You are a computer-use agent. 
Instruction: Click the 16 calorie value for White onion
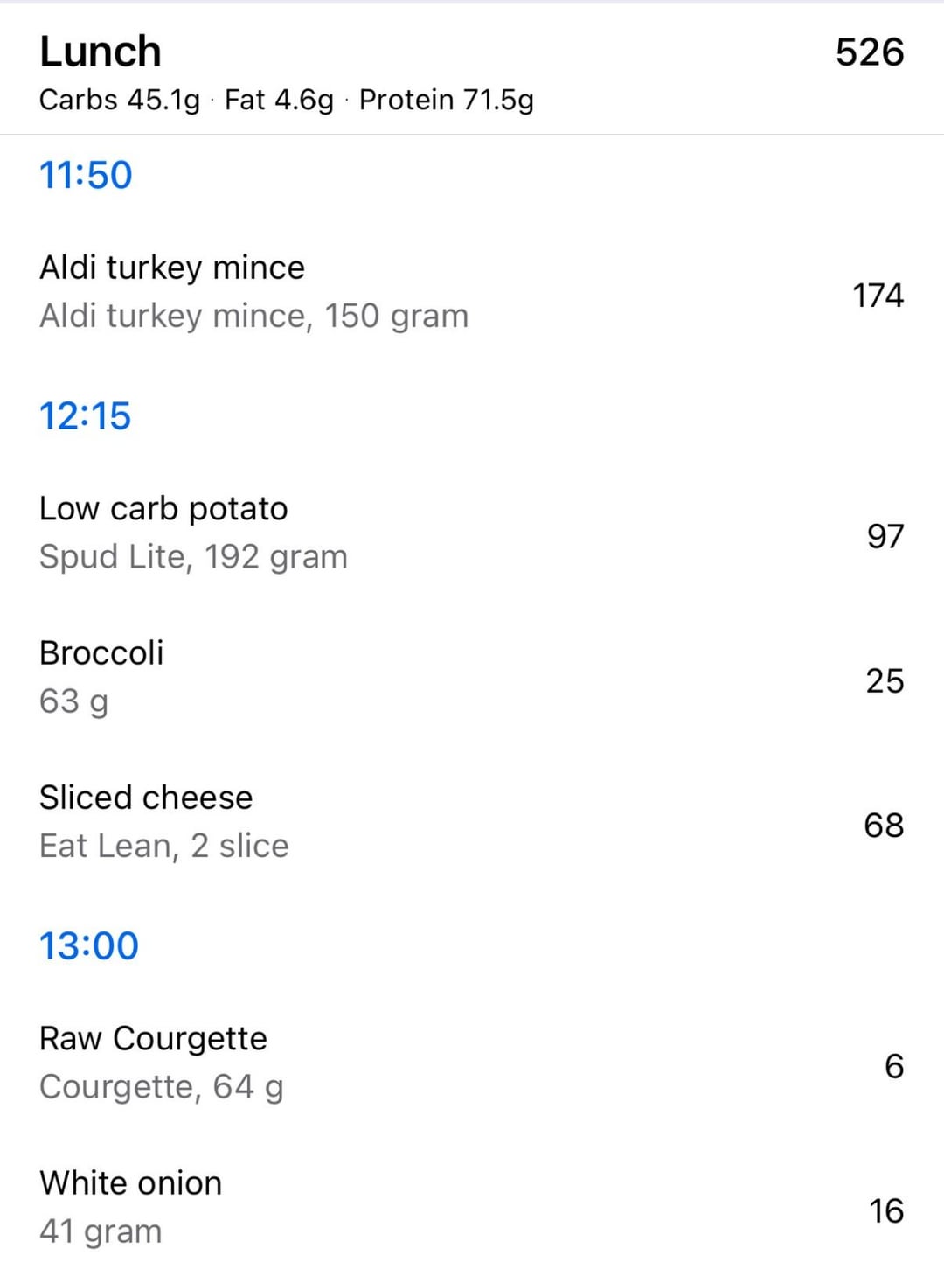point(885,1210)
